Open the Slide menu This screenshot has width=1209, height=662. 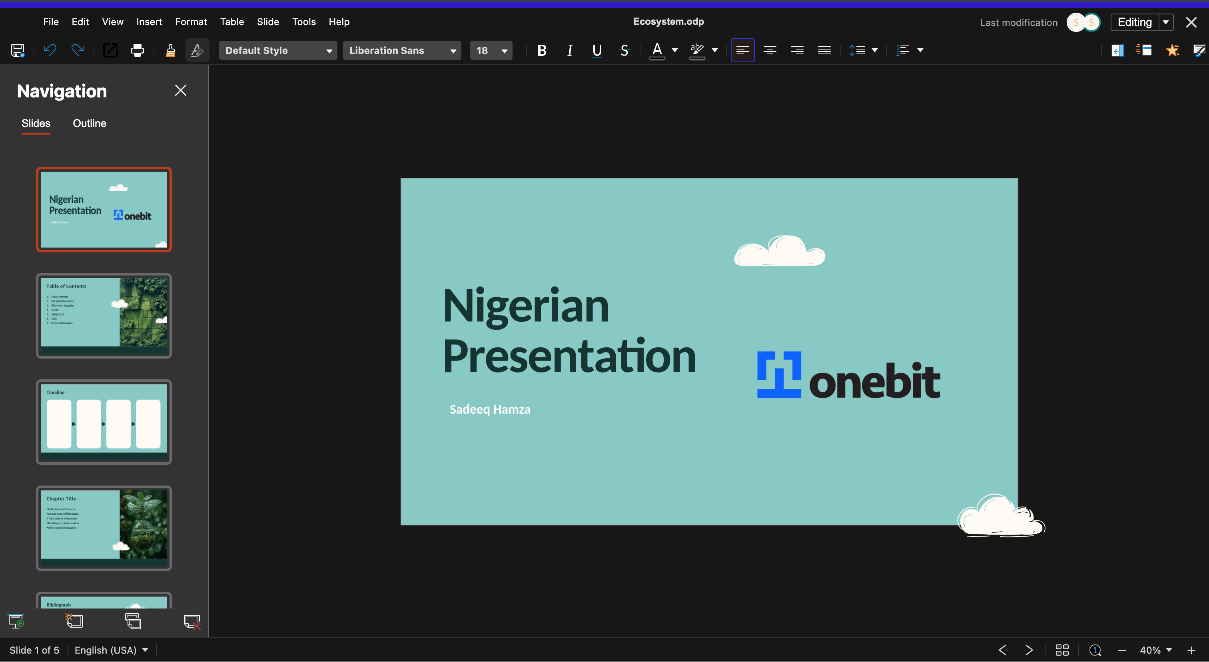click(x=267, y=22)
